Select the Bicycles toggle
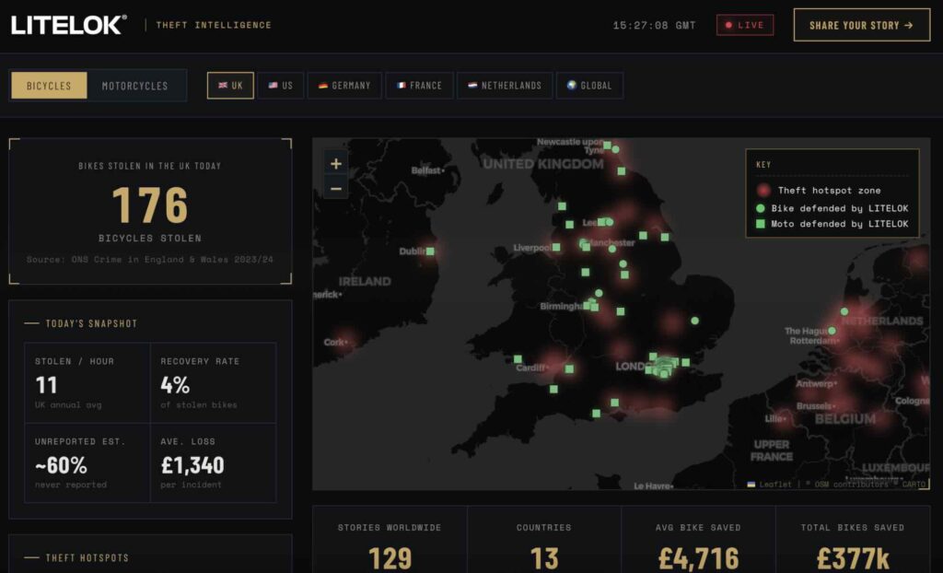This screenshot has height=573, width=943. [49, 86]
